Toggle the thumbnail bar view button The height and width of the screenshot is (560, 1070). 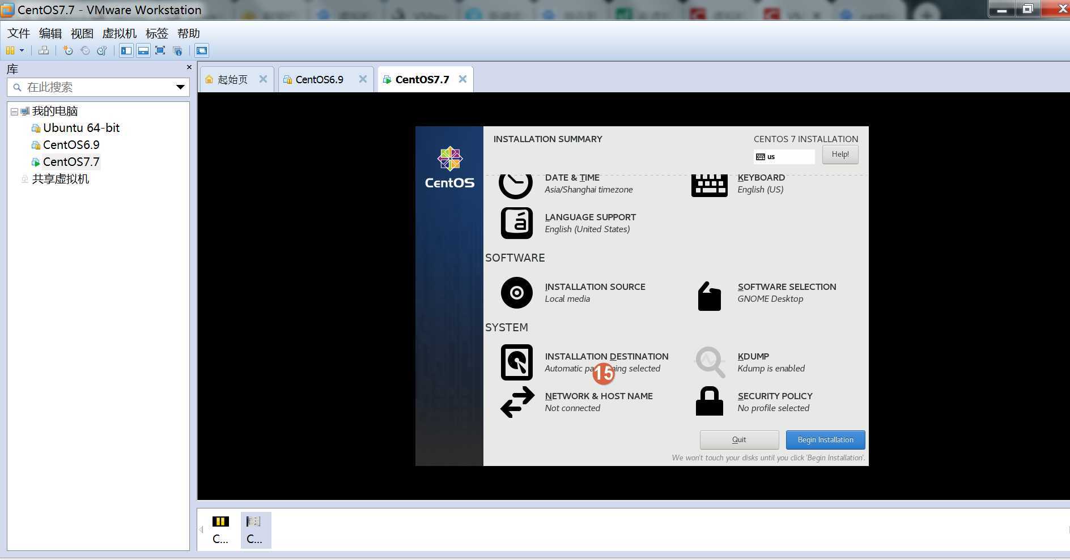click(143, 50)
